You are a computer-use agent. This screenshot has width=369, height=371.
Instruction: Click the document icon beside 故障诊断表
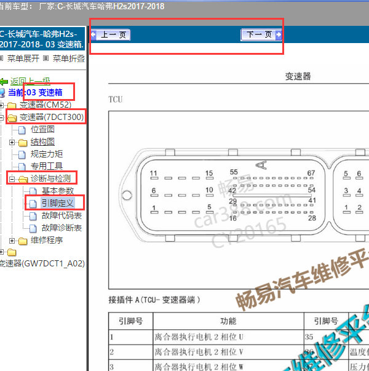tap(33, 228)
